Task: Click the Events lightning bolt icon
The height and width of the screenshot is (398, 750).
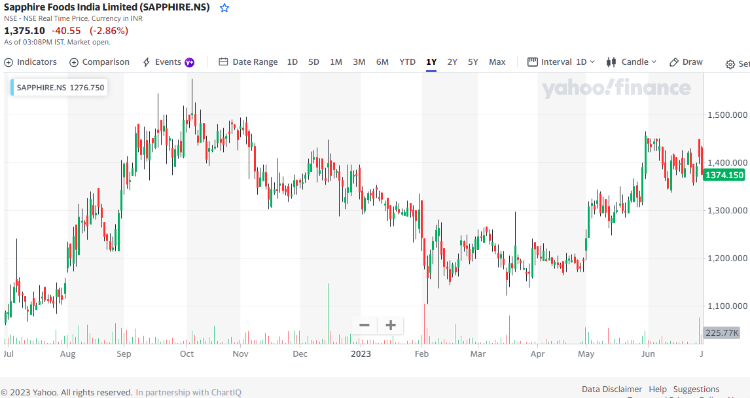Action: click(x=147, y=62)
